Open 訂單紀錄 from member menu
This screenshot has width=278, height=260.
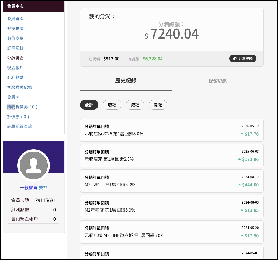pyautogui.click(x=15, y=48)
